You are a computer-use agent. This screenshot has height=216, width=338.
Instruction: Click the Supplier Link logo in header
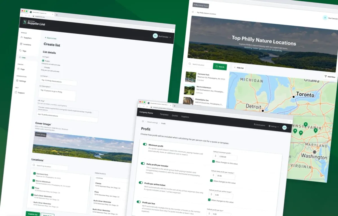(x=34, y=23)
